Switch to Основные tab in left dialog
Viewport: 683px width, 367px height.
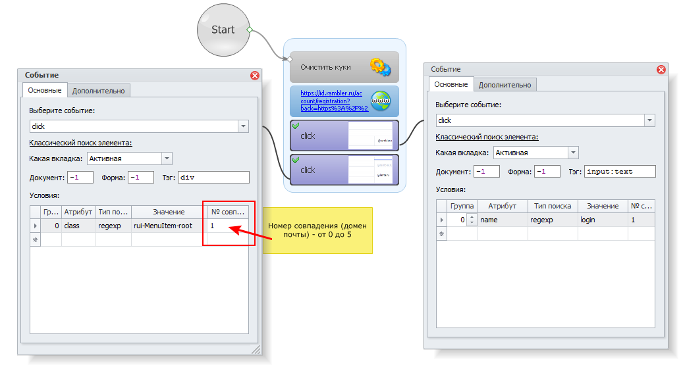tap(44, 90)
